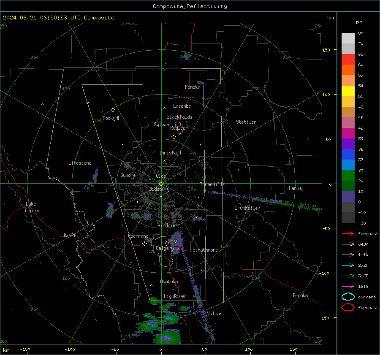Click the yellow diamond marker above Calgary
This screenshot has width=380, height=355.
[167, 243]
